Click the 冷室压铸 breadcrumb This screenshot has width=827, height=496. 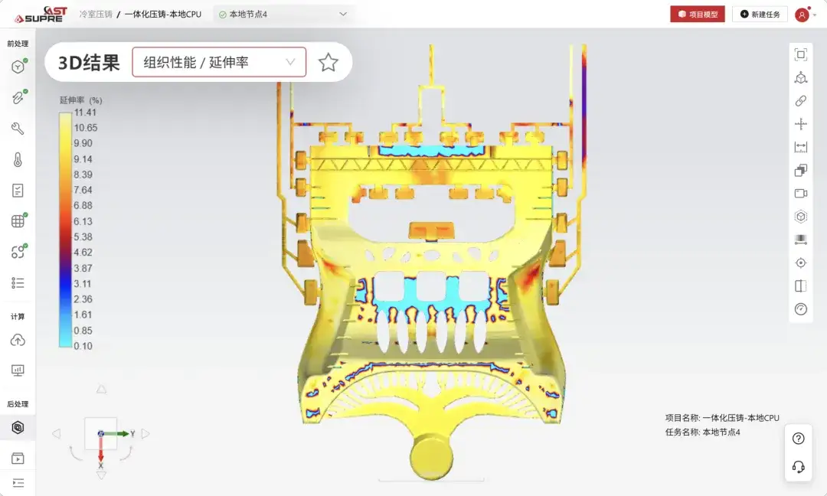click(96, 15)
